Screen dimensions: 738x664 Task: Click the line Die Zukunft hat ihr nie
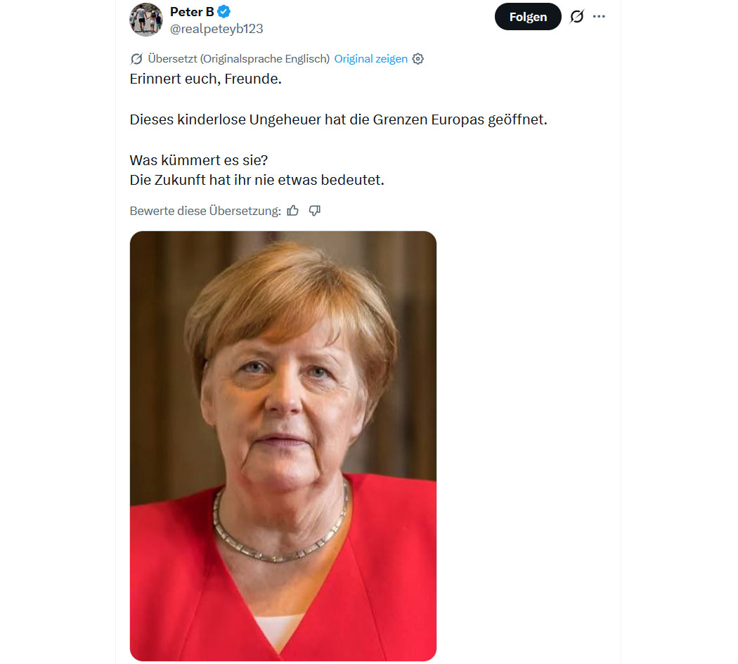pos(257,180)
